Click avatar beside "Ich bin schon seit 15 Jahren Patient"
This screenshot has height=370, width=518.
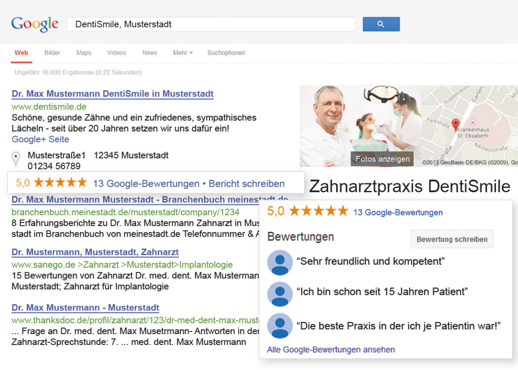click(x=280, y=294)
